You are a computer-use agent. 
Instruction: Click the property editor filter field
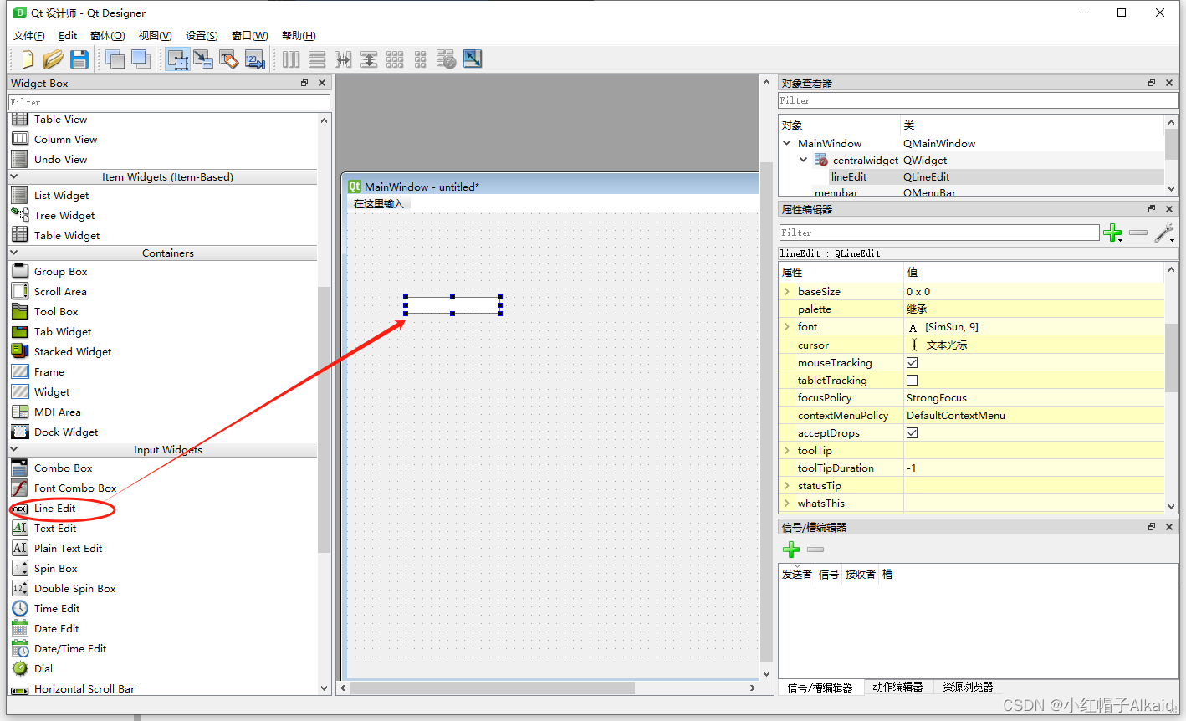(939, 233)
